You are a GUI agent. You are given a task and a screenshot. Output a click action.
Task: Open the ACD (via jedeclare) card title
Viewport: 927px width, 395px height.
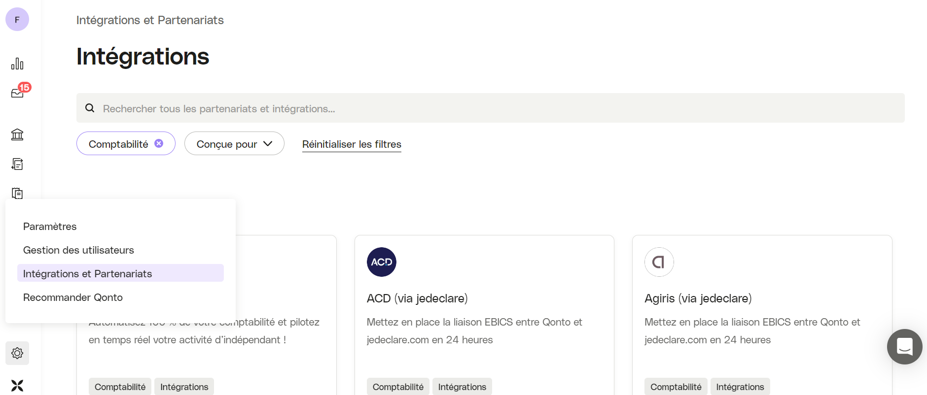tap(417, 298)
